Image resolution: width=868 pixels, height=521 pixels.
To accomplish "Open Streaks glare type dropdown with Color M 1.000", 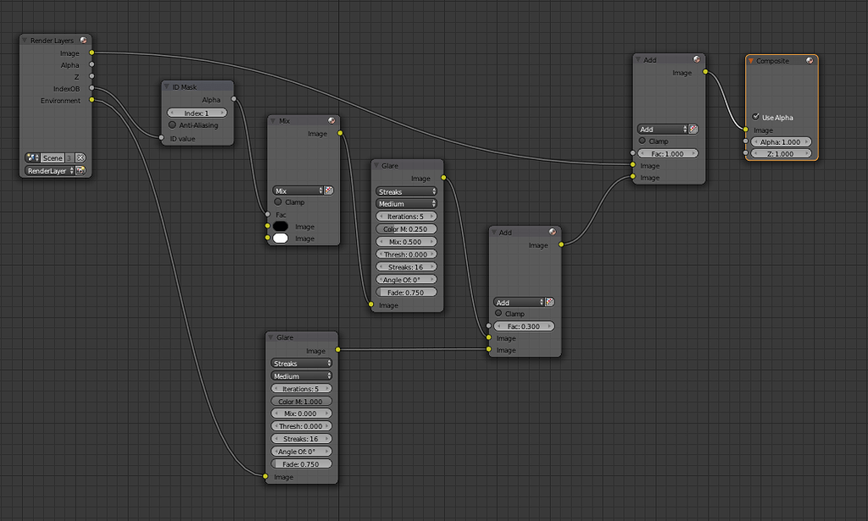I will click(x=301, y=363).
